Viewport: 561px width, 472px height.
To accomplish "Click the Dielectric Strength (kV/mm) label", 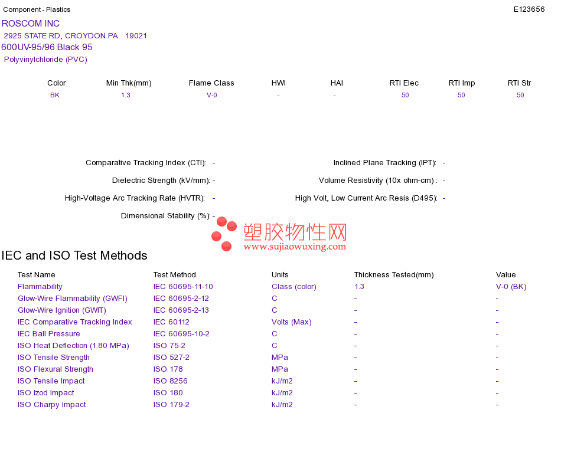I will pos(161,180).
